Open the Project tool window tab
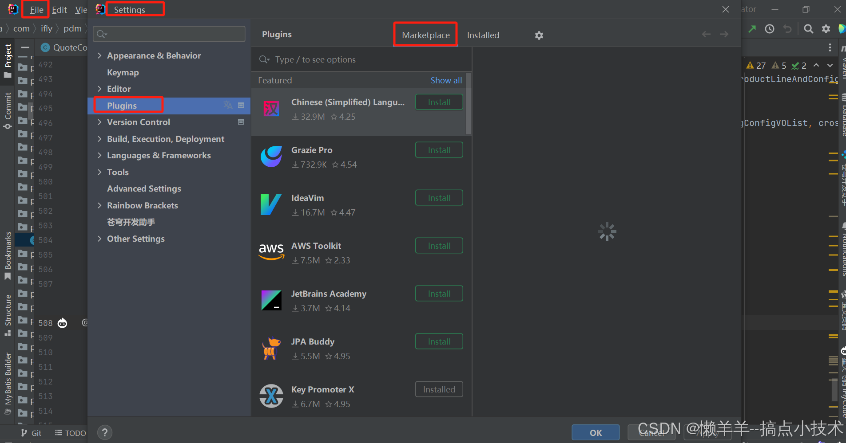846x443 pixels. (8, 61)
